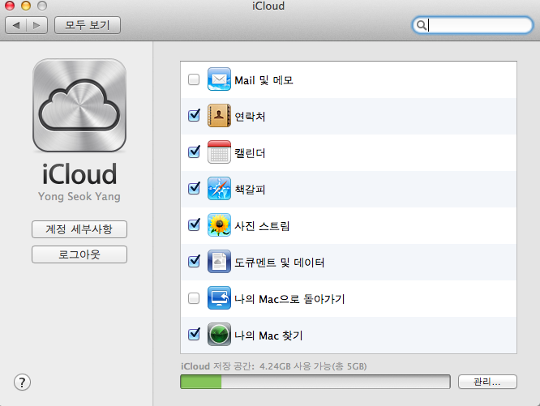Click the Find My Mac radar icon
This screenshot has height=406, width=540.
(x=219, y=335)
